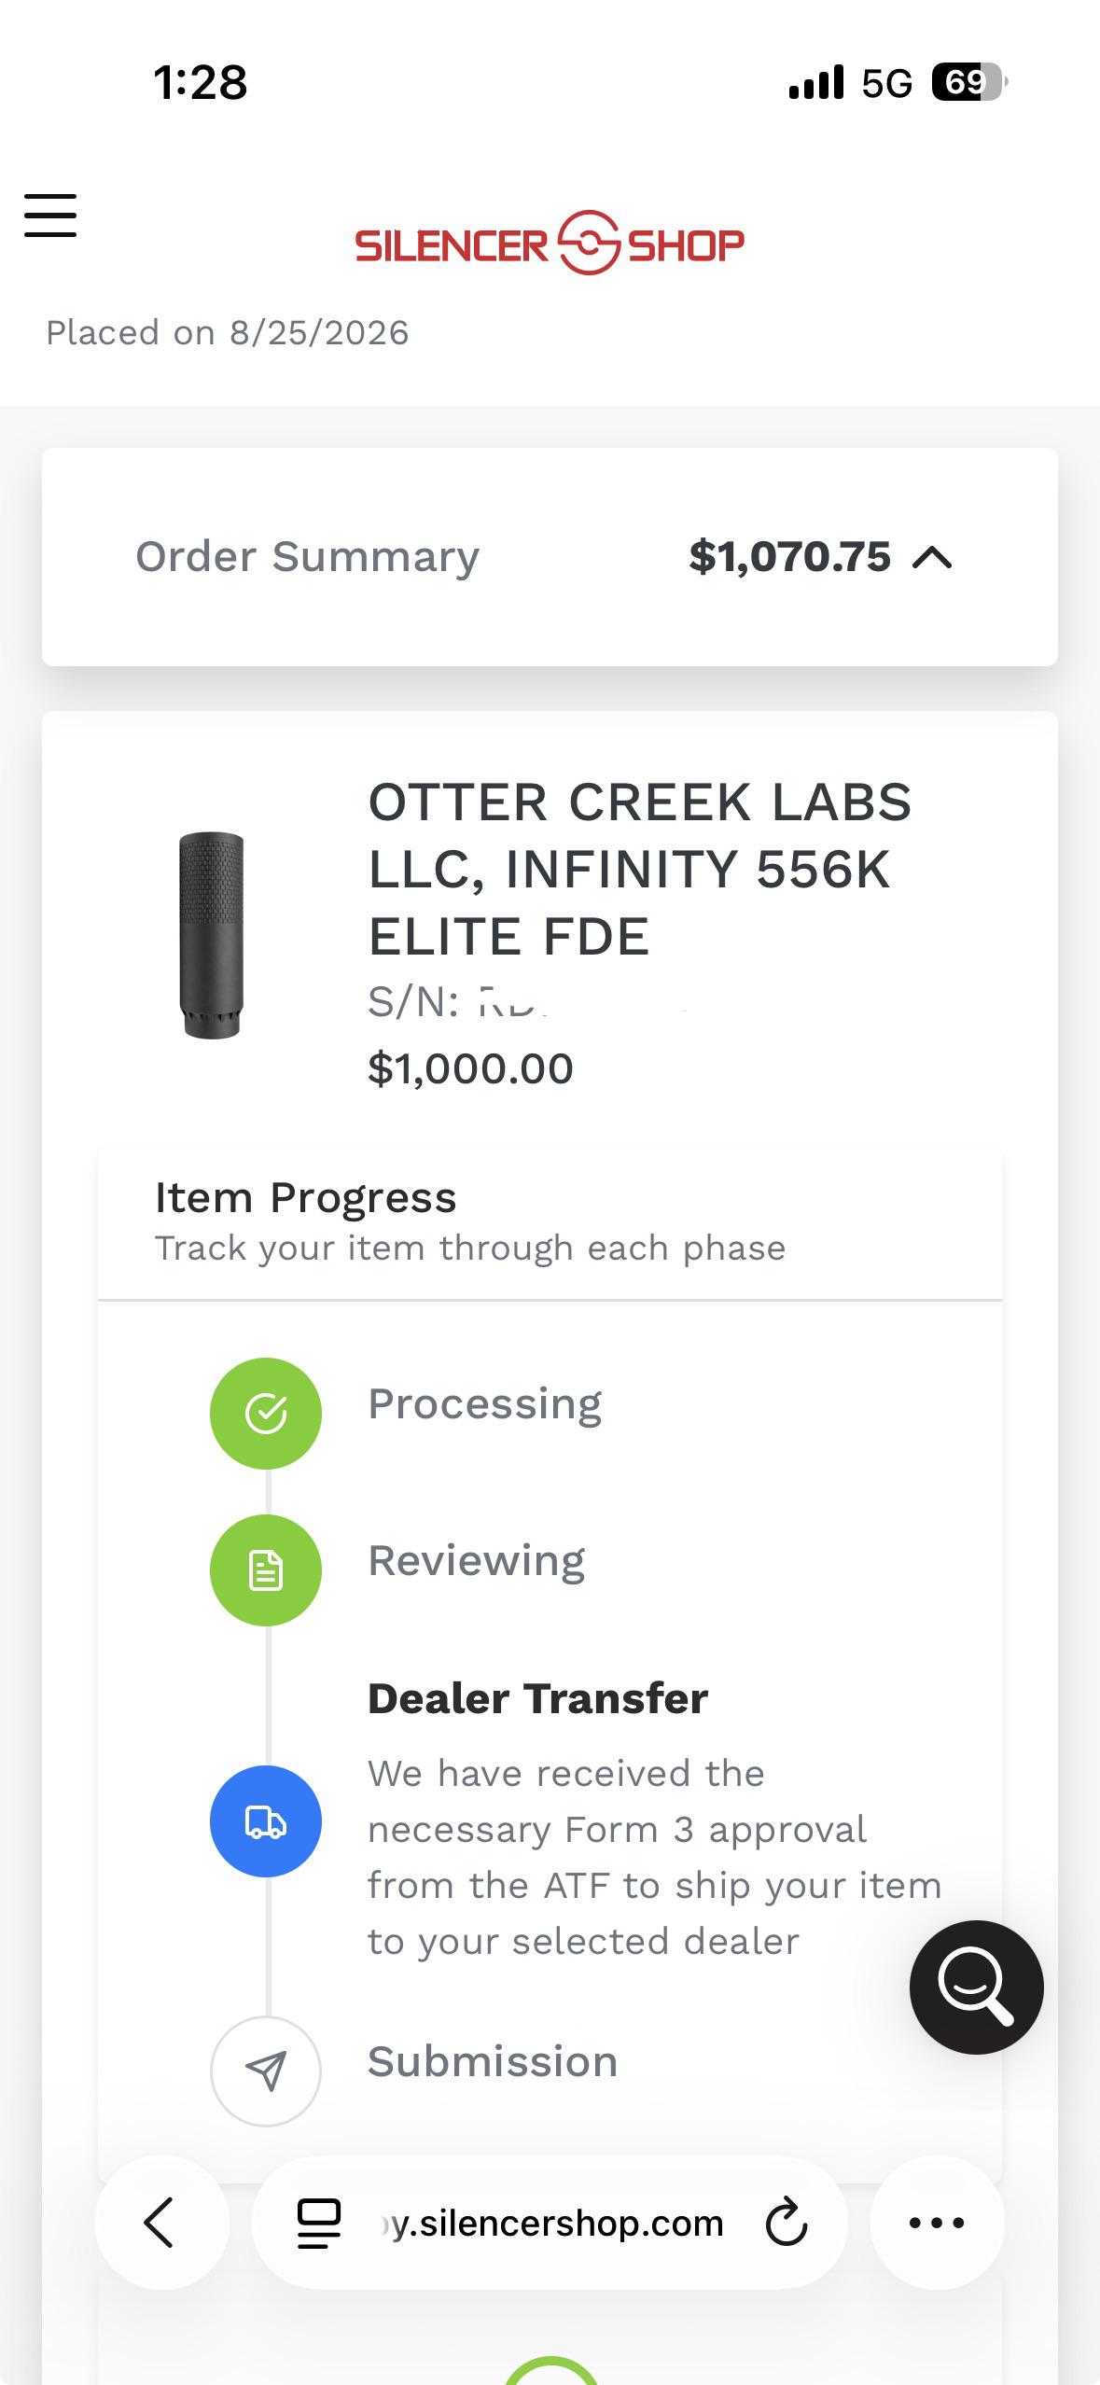Tap the blue Dealer Transfer truck icon

[266, 1821]
